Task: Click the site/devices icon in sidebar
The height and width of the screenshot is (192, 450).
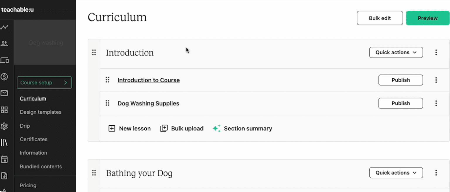Action: tap(5, 60)
